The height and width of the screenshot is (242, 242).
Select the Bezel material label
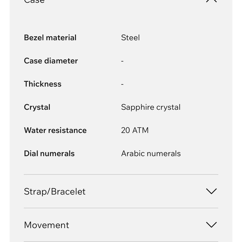tap(50, 38)
